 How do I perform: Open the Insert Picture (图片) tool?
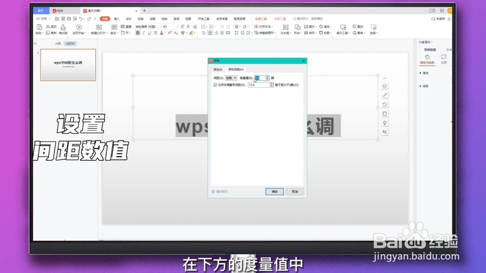309,26
